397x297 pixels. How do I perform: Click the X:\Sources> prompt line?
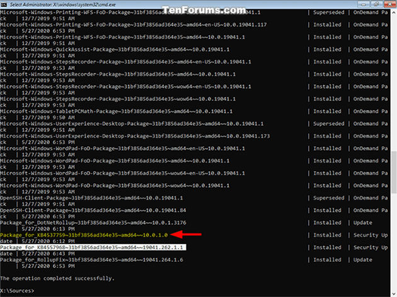pos(17,291)
